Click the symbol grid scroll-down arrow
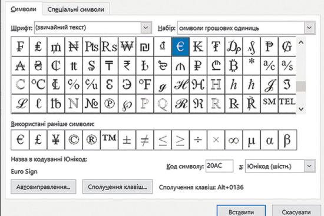 tap(301, 109)
